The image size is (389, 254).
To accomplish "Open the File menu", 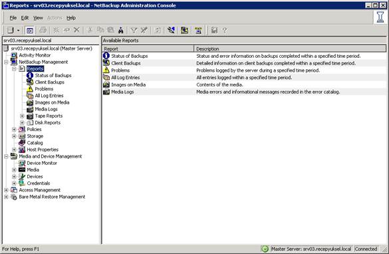I will tap(13, 18).
